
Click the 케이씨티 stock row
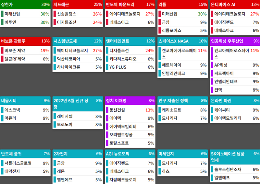[x=235, y=110]
